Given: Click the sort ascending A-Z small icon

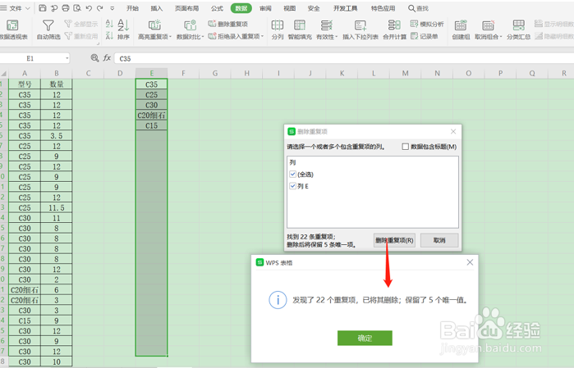Looking at the screenshot, I should click(109, 24).
